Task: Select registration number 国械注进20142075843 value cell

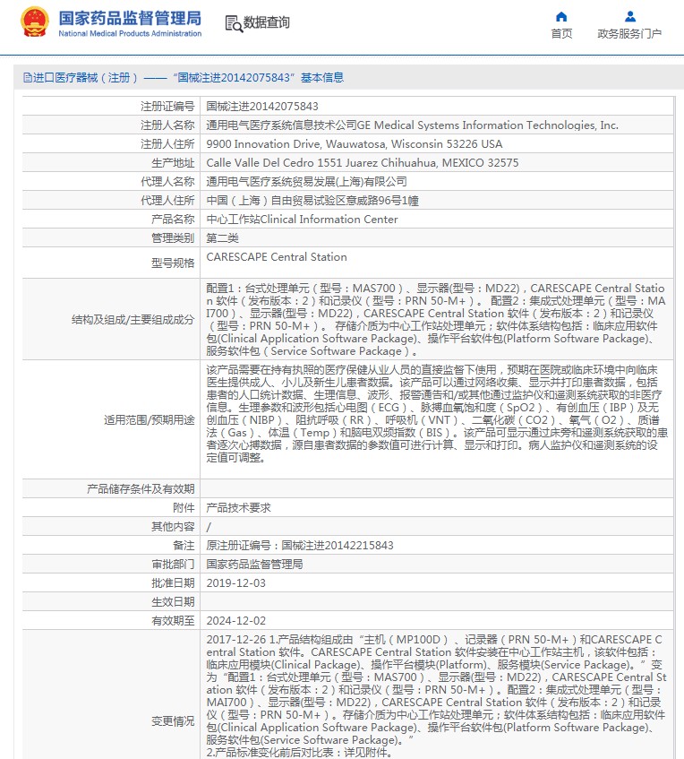Action: (262, 106)
